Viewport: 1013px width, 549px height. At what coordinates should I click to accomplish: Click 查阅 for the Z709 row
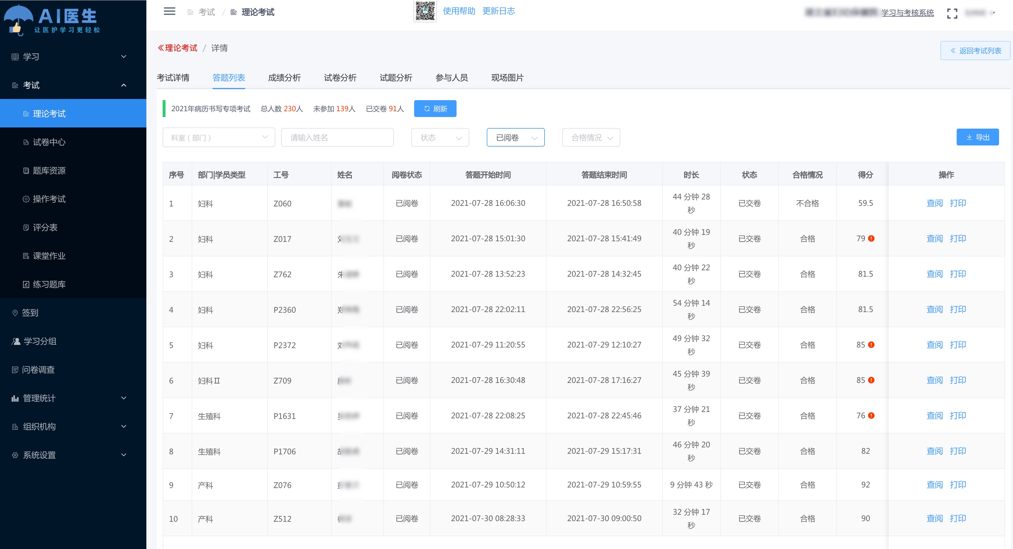(934, 380)
